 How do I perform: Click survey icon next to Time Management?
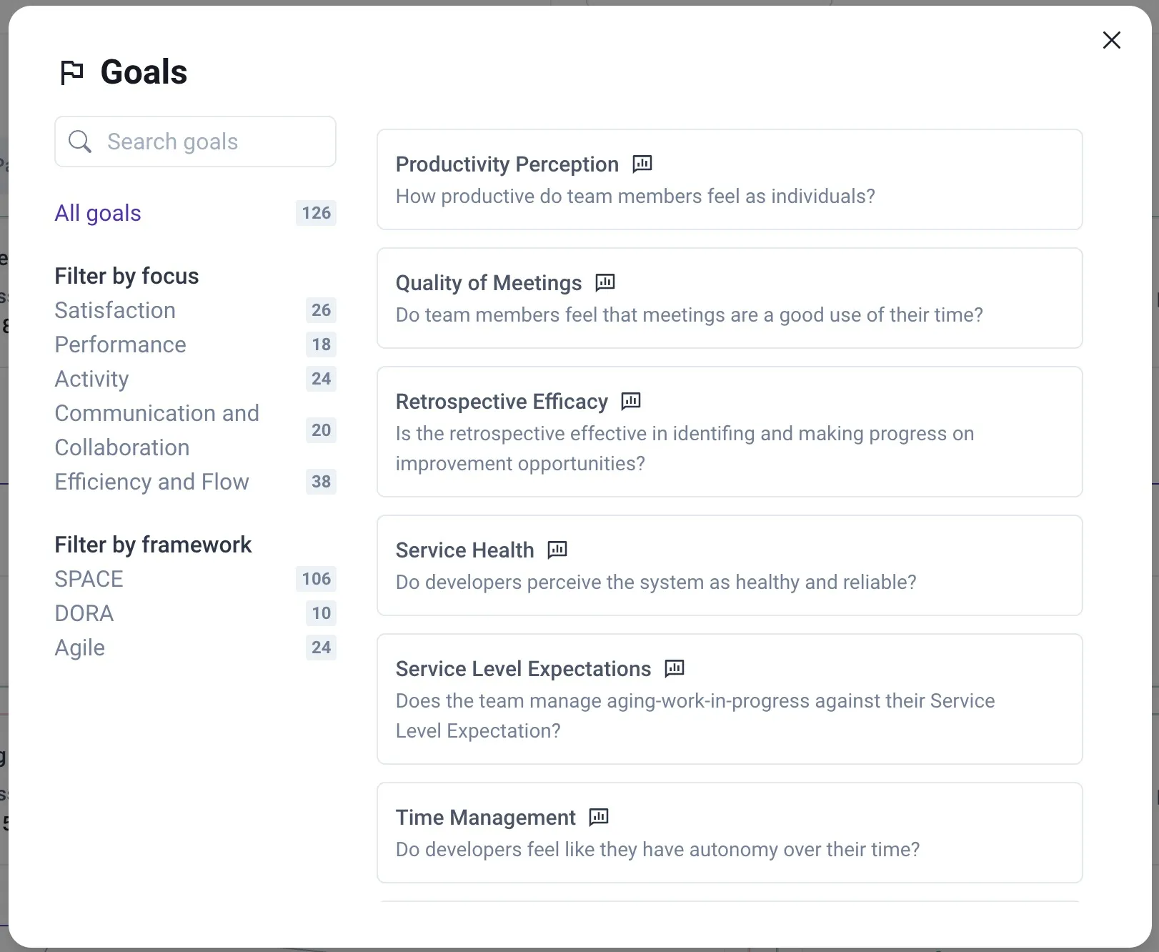tap(599, 817)
